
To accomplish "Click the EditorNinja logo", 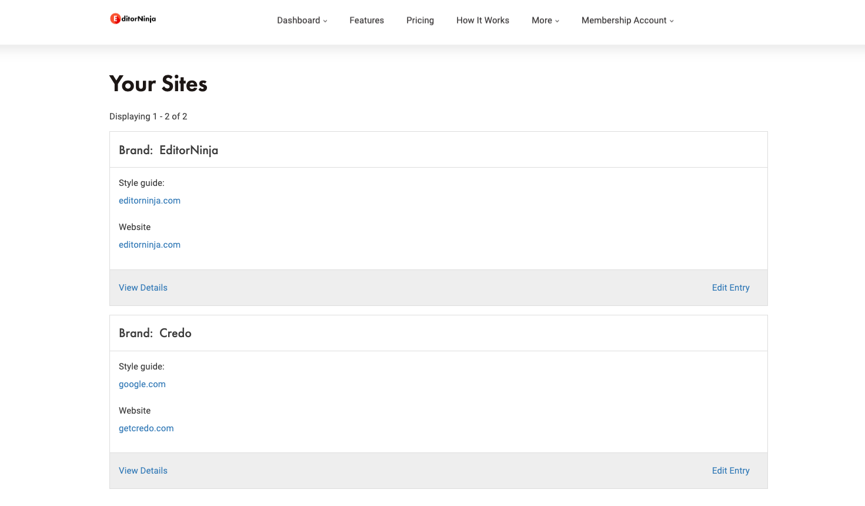I will (133, 19).
